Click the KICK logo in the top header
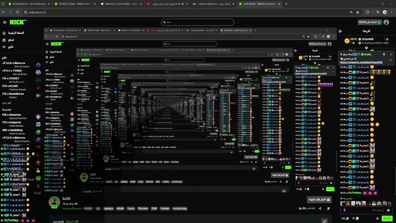This screenshot has width=396, height=223. (18, 22)
